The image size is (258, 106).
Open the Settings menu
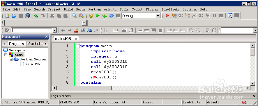pos(190,10)
